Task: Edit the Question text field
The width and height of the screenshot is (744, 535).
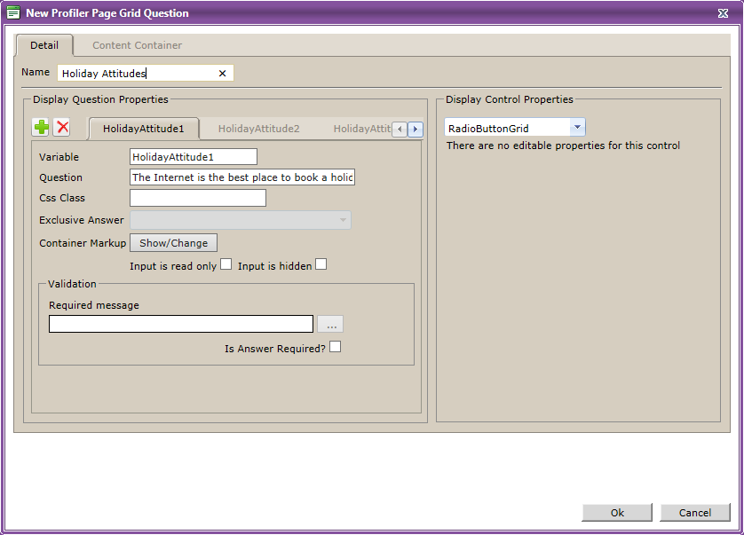Action: 242,177
